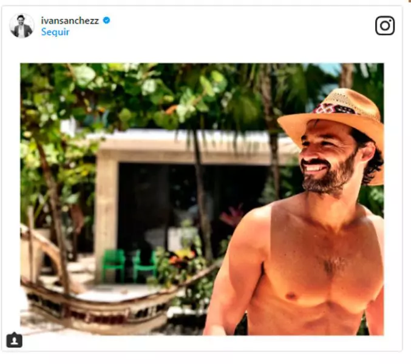Show tagged people icon on photo
The width and height of the screenshot is (411, 364).
click(14, 340)
